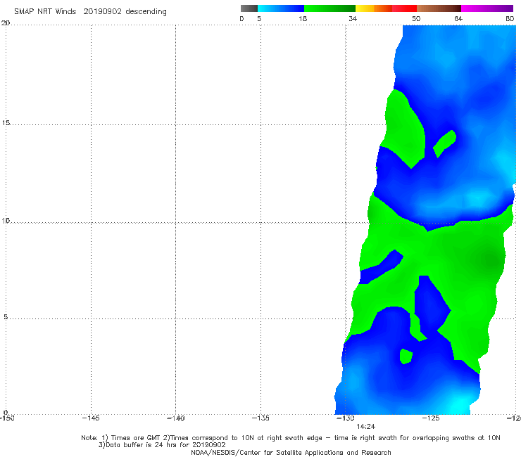Viewport: 521px width, 457px height.
Task: Select the magenta segment of the color bar
Action: pyautogui.click(x=487, y=8)
